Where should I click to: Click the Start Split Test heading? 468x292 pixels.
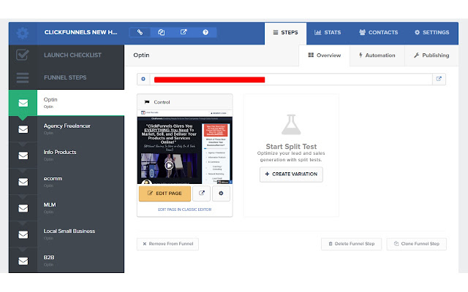291,146
